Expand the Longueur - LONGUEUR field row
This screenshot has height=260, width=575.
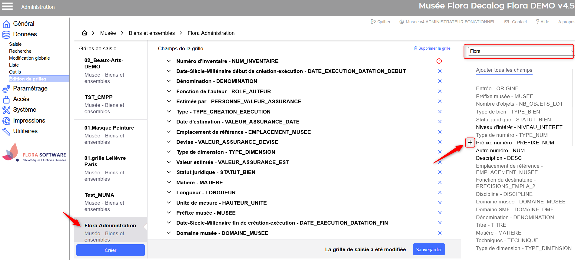[x=169, y=193]
